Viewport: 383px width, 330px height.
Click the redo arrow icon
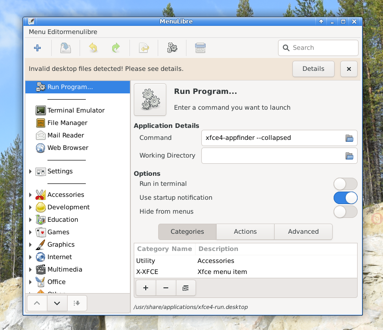(116, 48)
